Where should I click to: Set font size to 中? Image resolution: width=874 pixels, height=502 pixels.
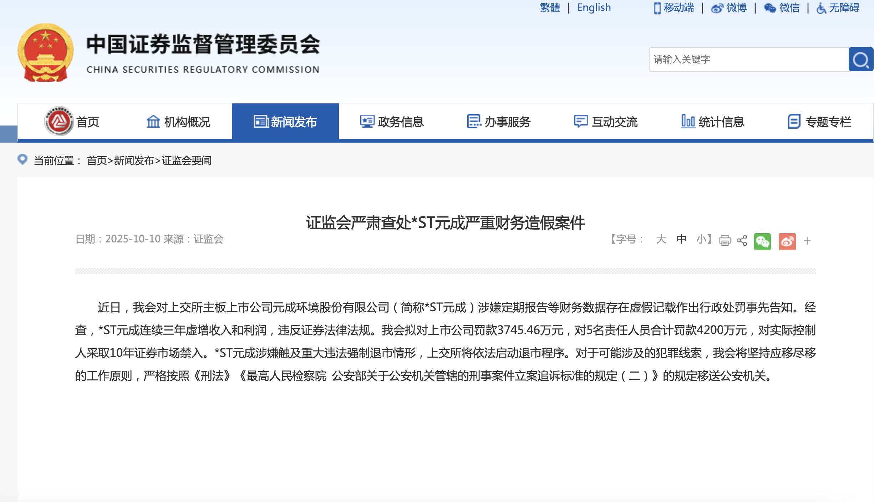(681, 239)
